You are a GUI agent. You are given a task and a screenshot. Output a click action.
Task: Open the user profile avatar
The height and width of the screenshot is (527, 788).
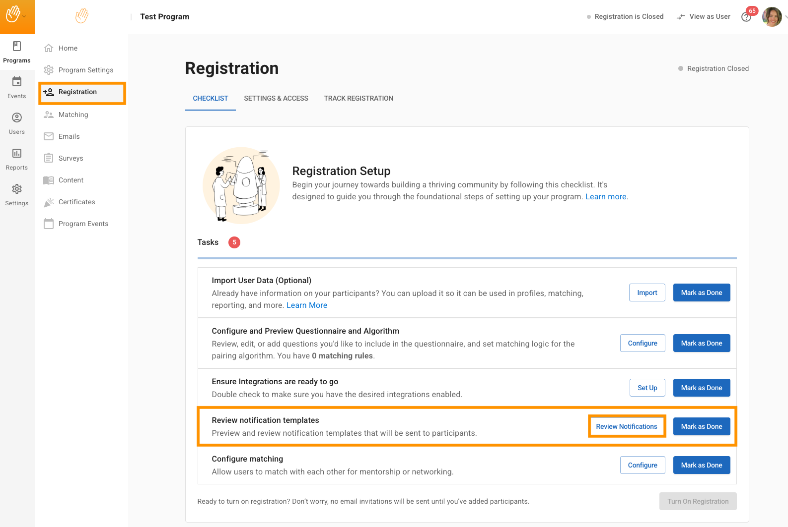(772, 17)
